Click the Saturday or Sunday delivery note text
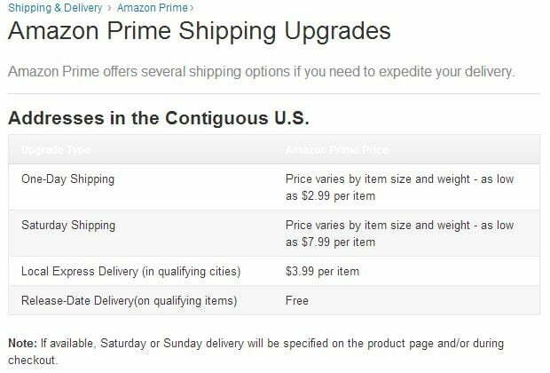Viewport: 550px width, 373px height. (255, 352)
